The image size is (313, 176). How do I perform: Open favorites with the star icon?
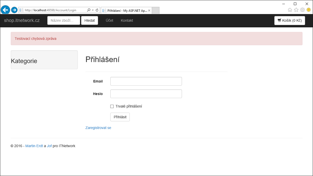coord(296,10)
